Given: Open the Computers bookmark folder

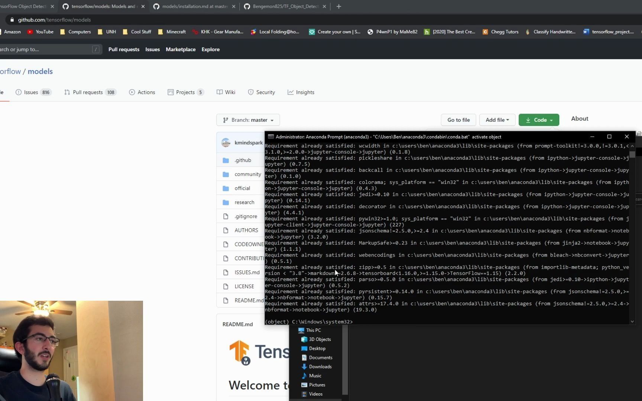Looking at the screenshot, I should tap(75, 32).
